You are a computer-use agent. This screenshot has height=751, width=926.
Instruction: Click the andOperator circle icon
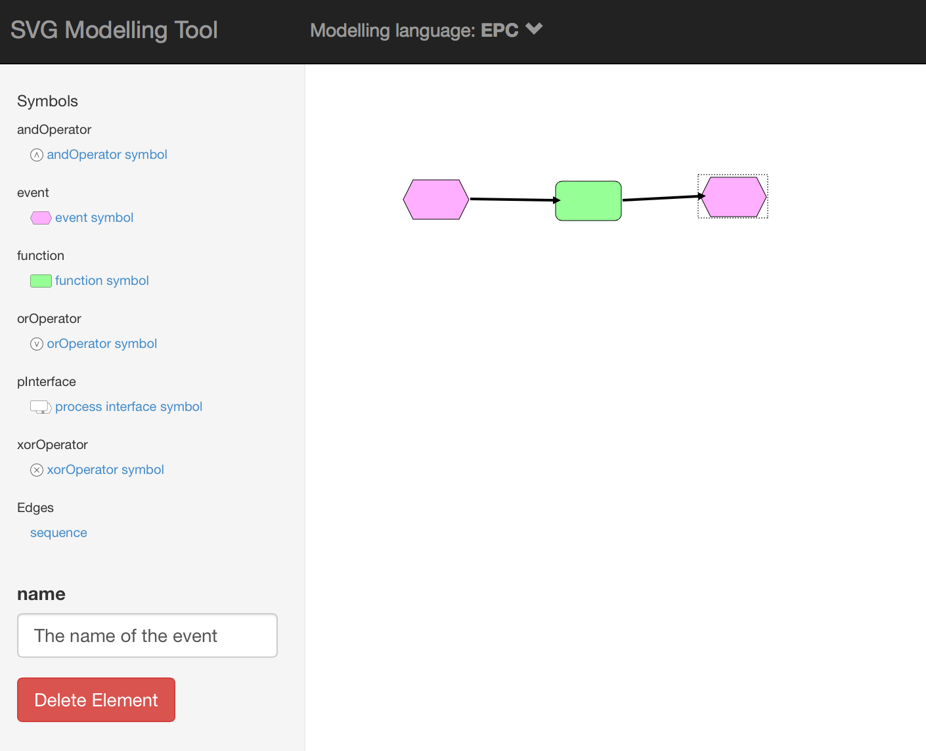pyautogui.click(x=37, y=155)
